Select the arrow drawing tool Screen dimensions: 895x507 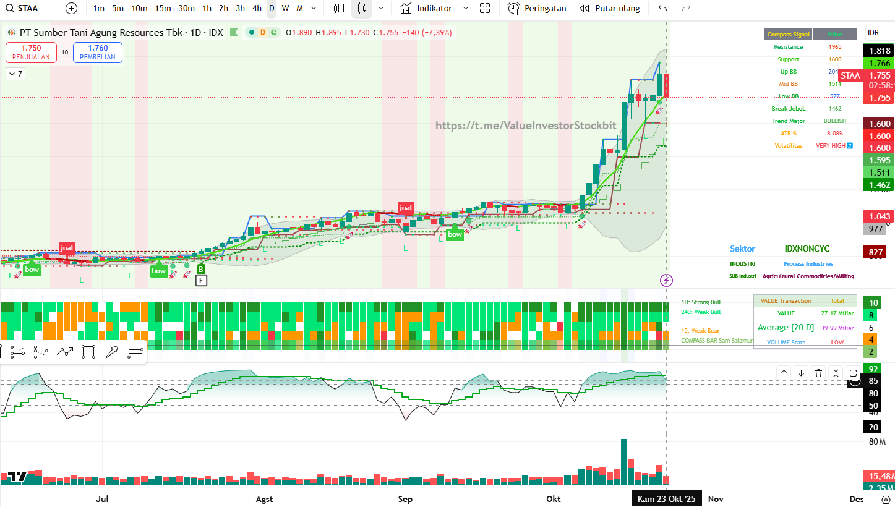click(x=112, y=352)
